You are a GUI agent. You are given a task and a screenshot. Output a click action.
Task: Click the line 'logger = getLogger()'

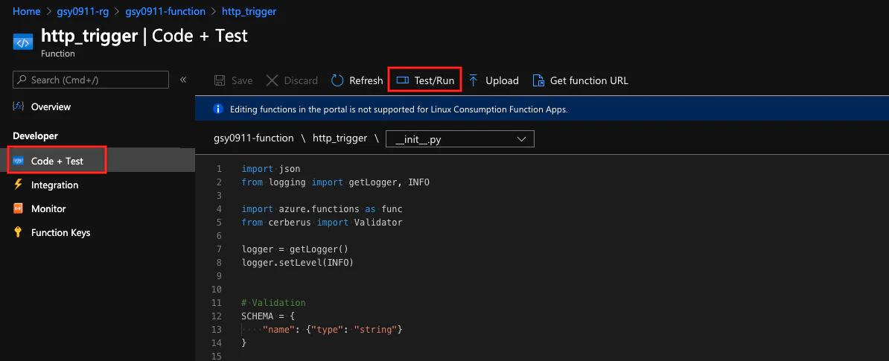coord(294,249)
